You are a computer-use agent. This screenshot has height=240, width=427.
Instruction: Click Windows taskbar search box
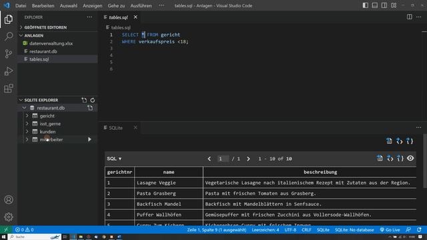point(35,237)
